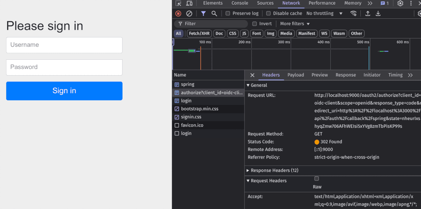
Task: Open the No throttling dropdown
Action: point(324,13)
